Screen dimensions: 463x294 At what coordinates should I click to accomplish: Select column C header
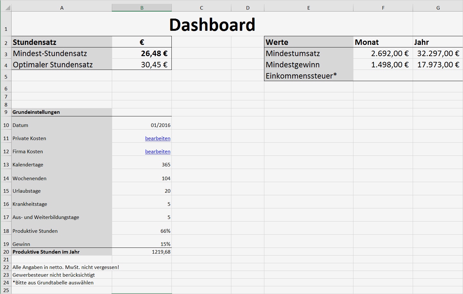[x=202, y=8]
